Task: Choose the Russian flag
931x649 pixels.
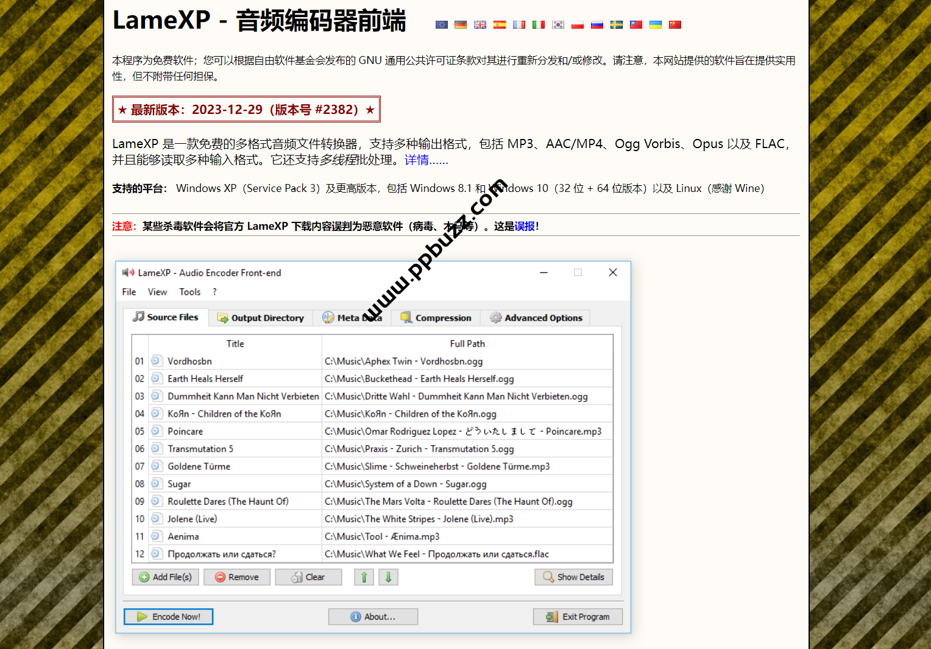Action: (597, 25)
